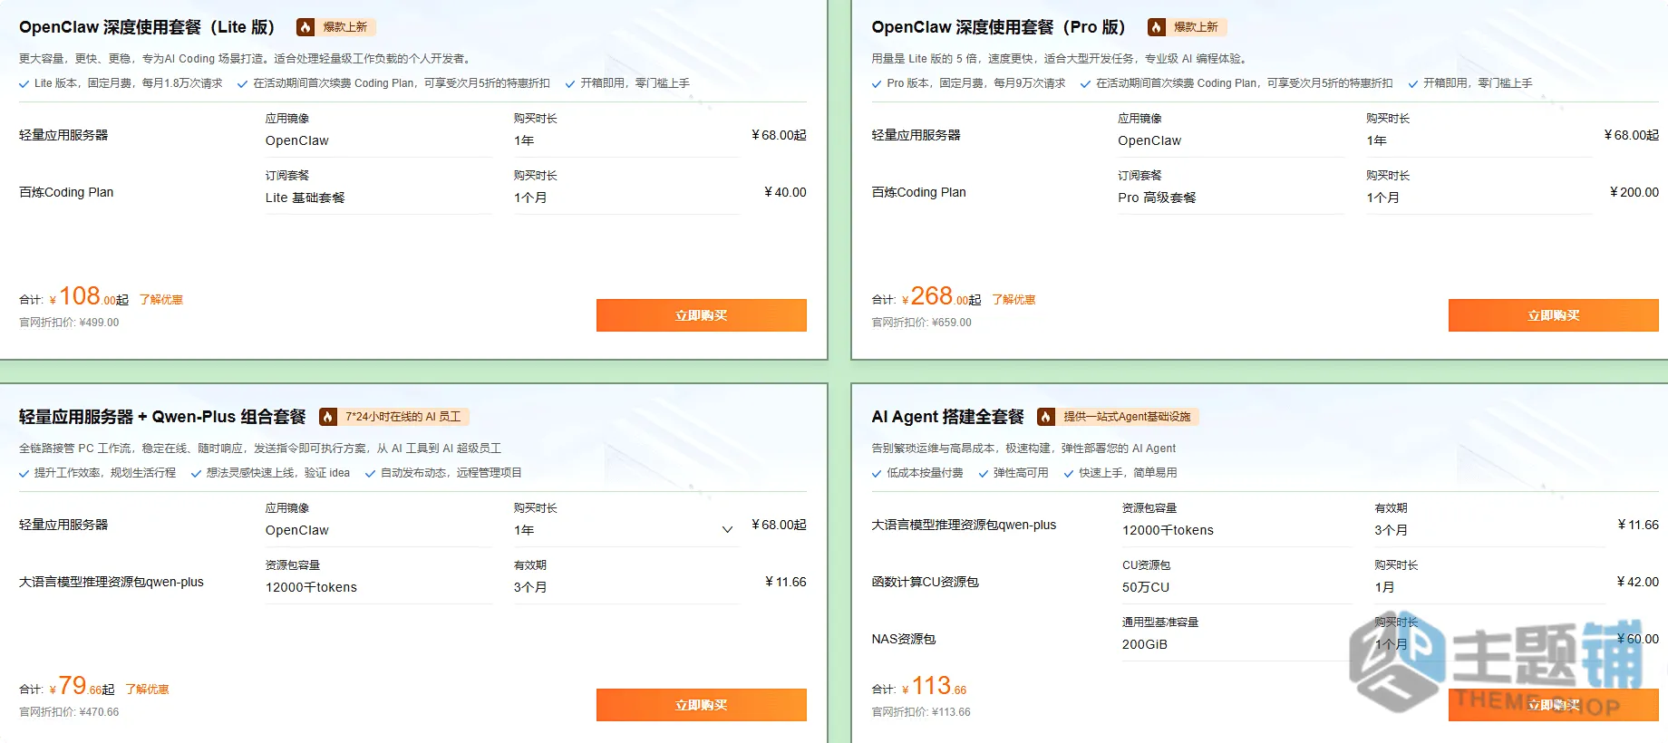The width and height of the screenshot is (1668, 743).
Task: Click the 有效期 3个月 value in the Qwen-Plus card
Action: [x=530, y=587]
